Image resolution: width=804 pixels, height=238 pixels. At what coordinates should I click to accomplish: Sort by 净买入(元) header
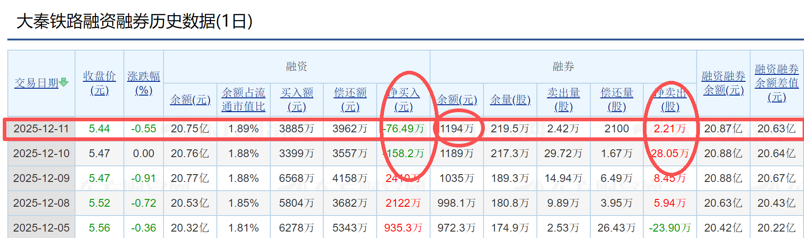[403, 100]
